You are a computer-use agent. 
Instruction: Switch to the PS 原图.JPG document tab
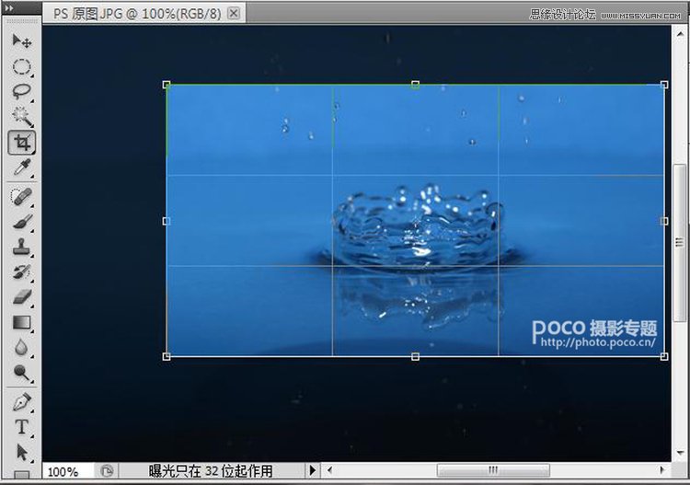tap(137, 14)
